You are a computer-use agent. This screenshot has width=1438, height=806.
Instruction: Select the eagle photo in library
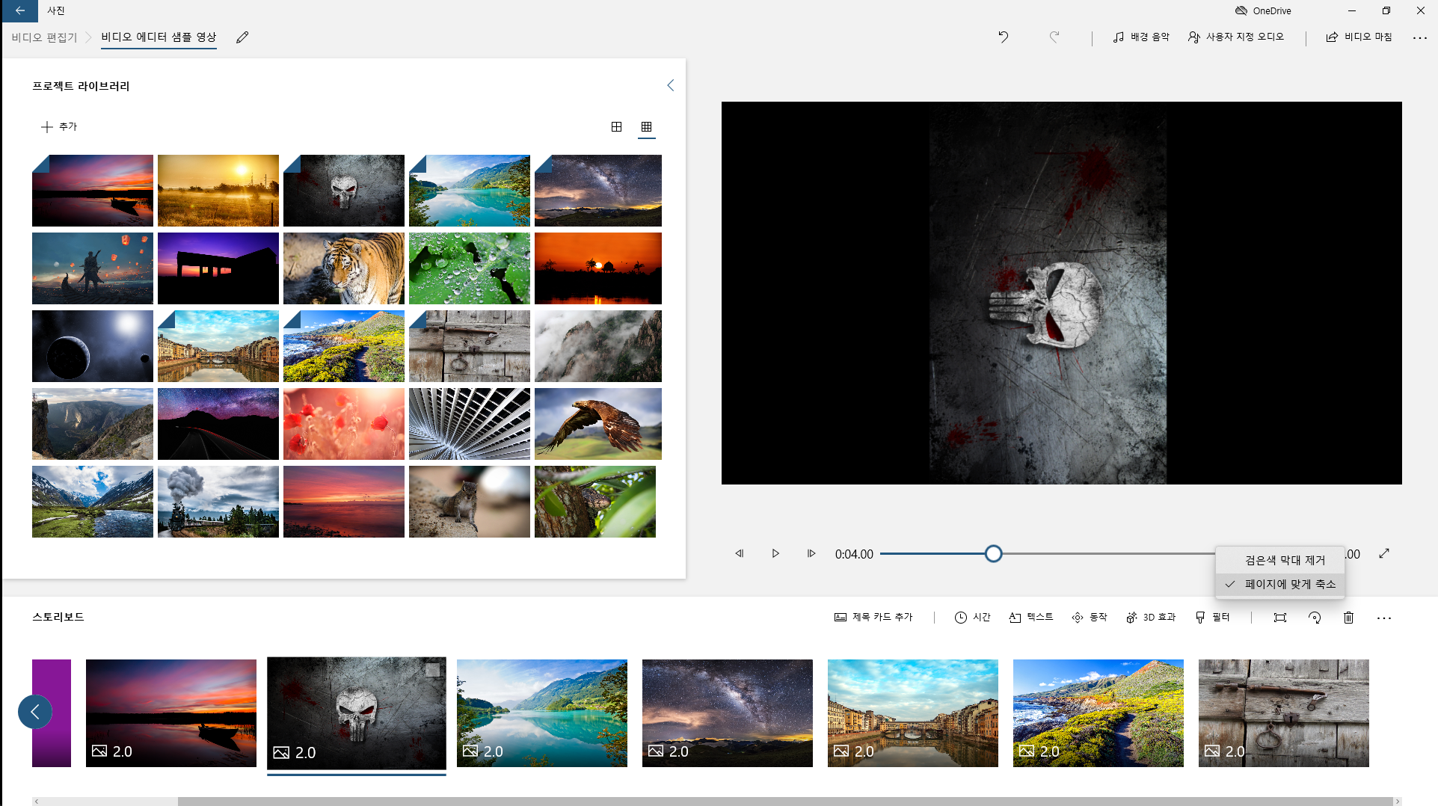[598, 424]
